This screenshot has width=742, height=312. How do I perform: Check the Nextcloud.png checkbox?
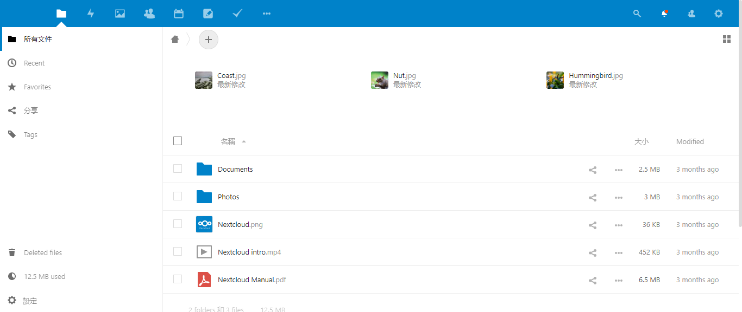(178, 224)
